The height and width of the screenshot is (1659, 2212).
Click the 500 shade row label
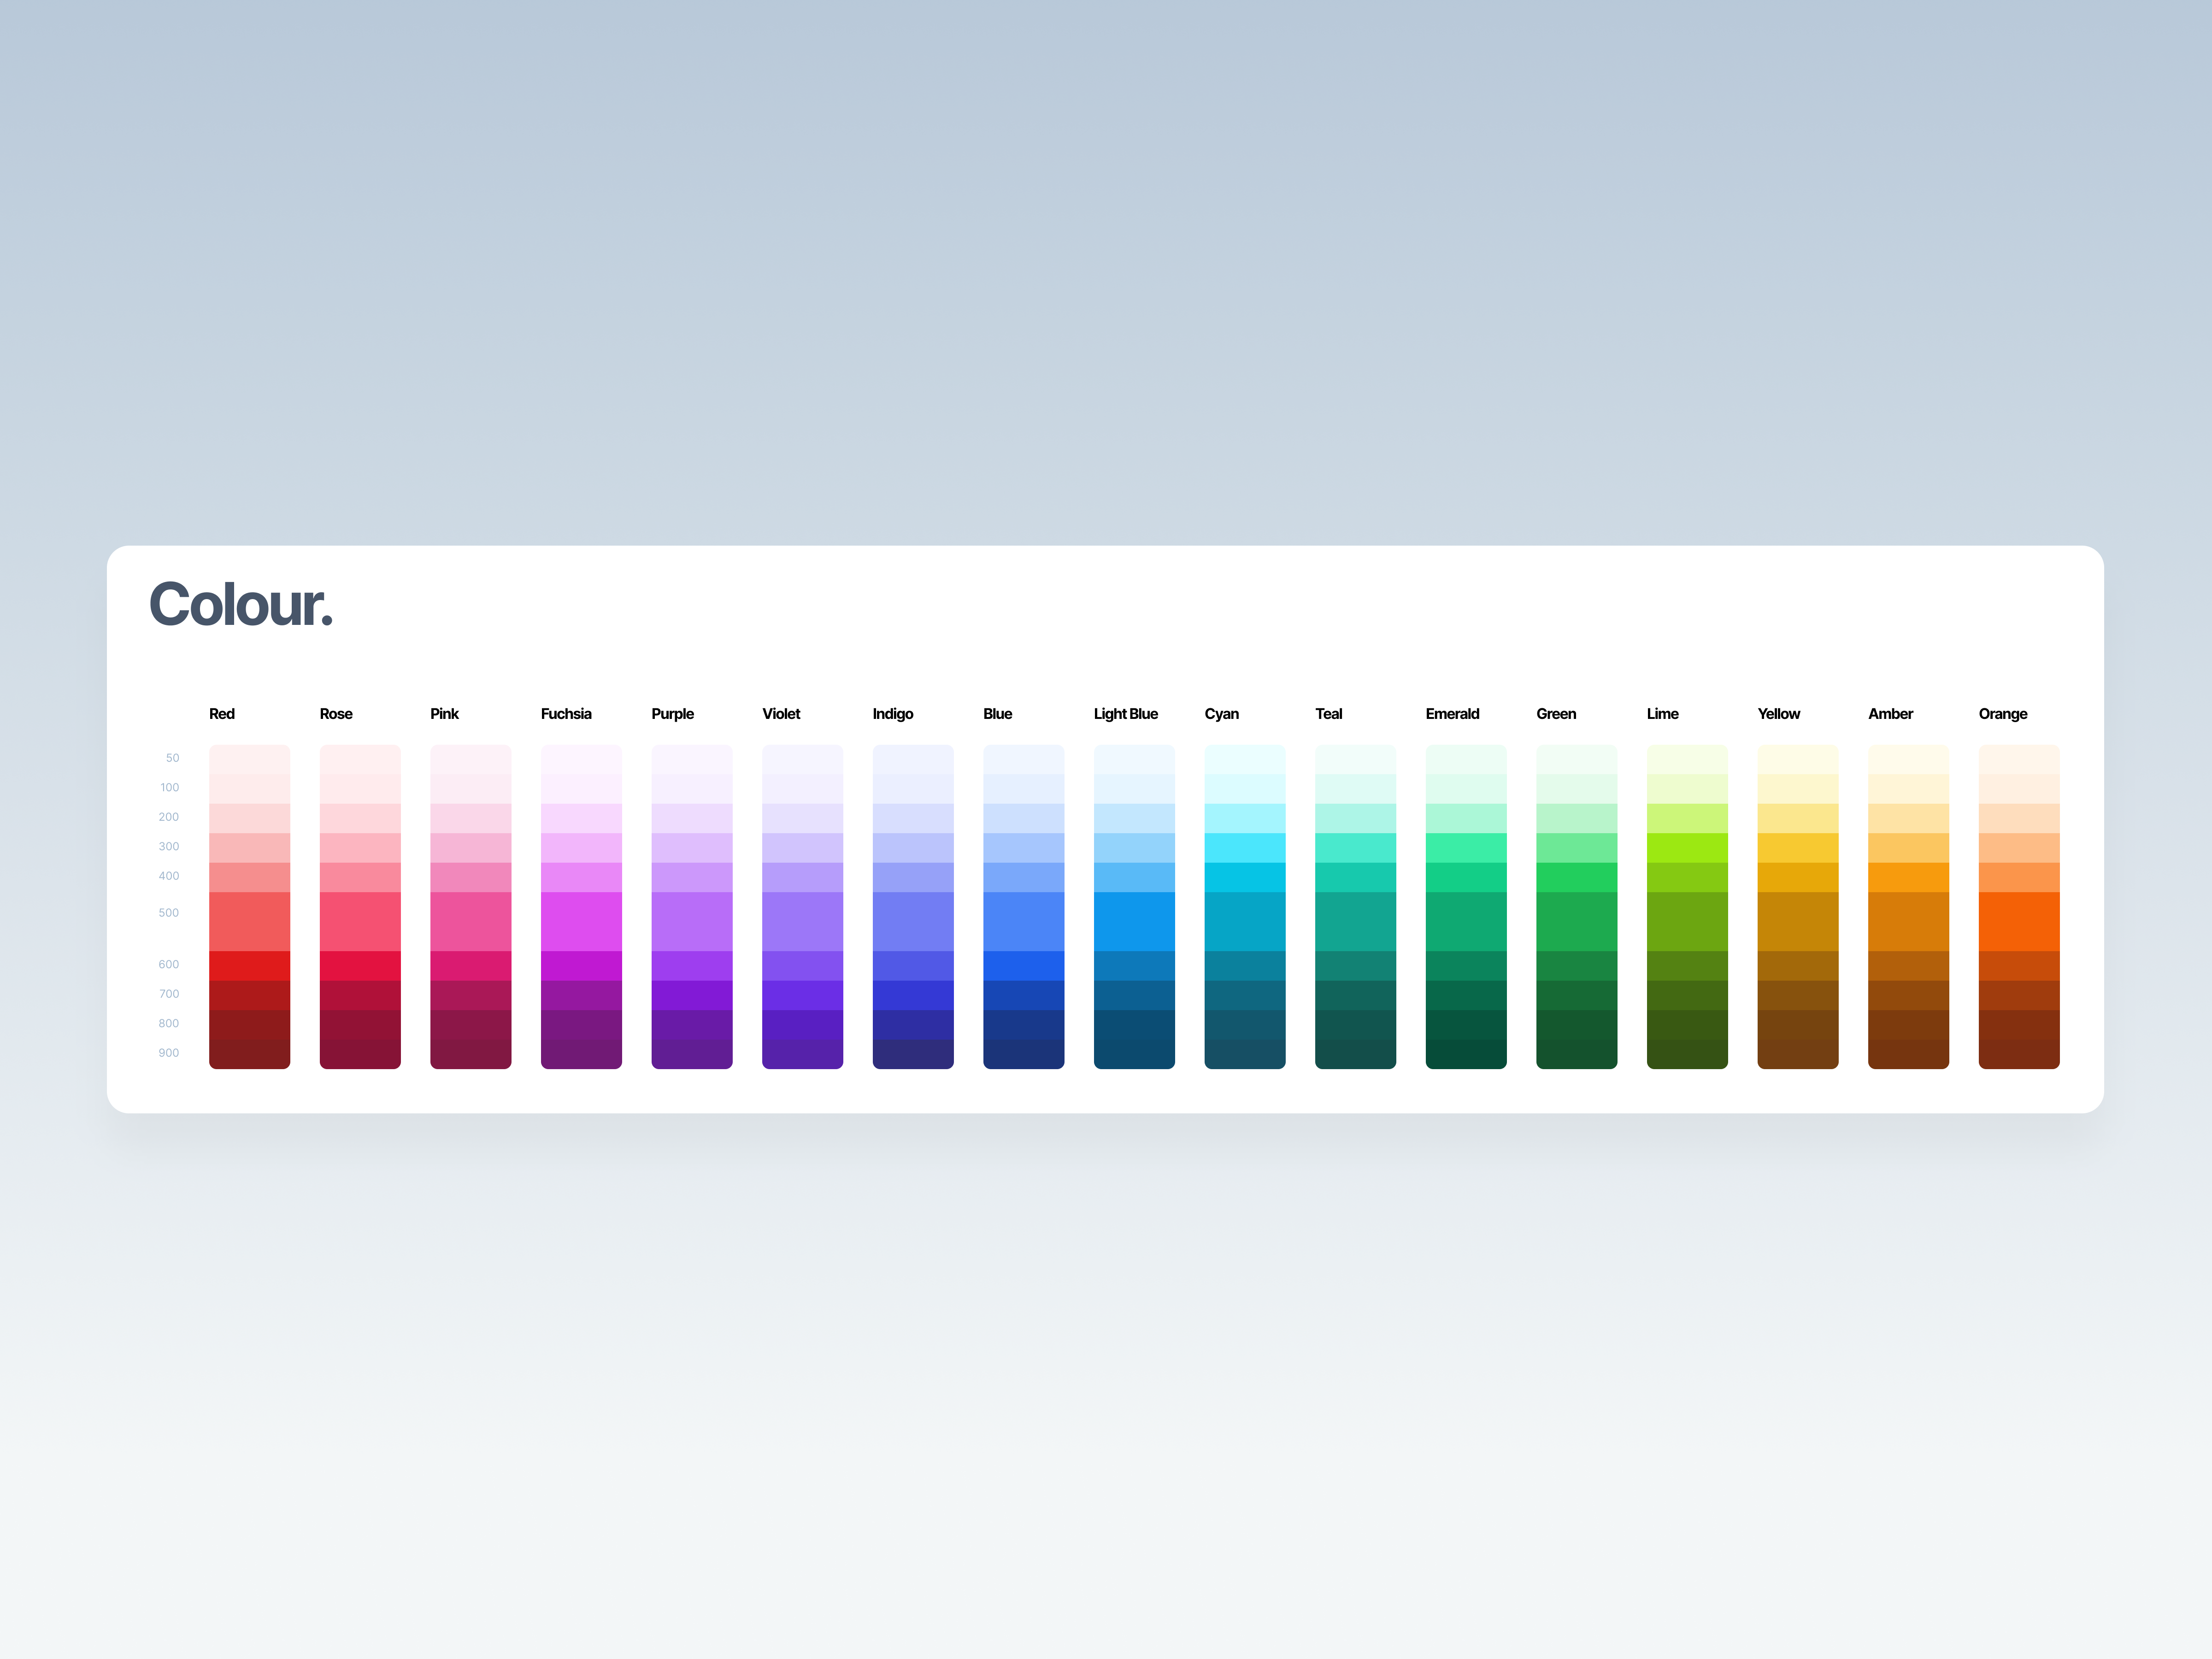click(169, 913)
